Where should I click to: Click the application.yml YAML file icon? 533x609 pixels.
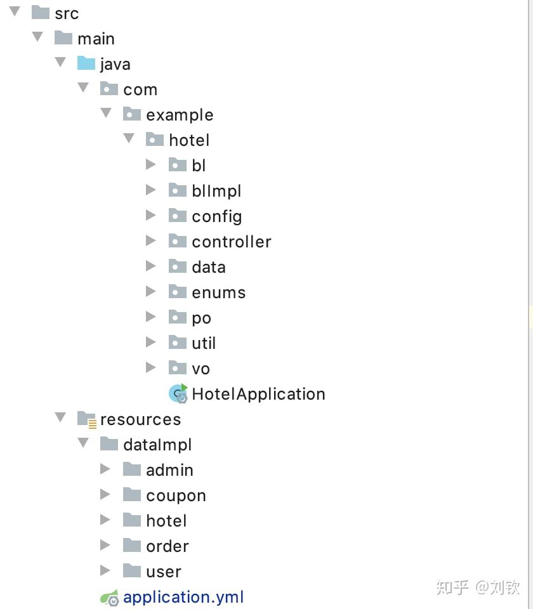(x=109, y=596)
